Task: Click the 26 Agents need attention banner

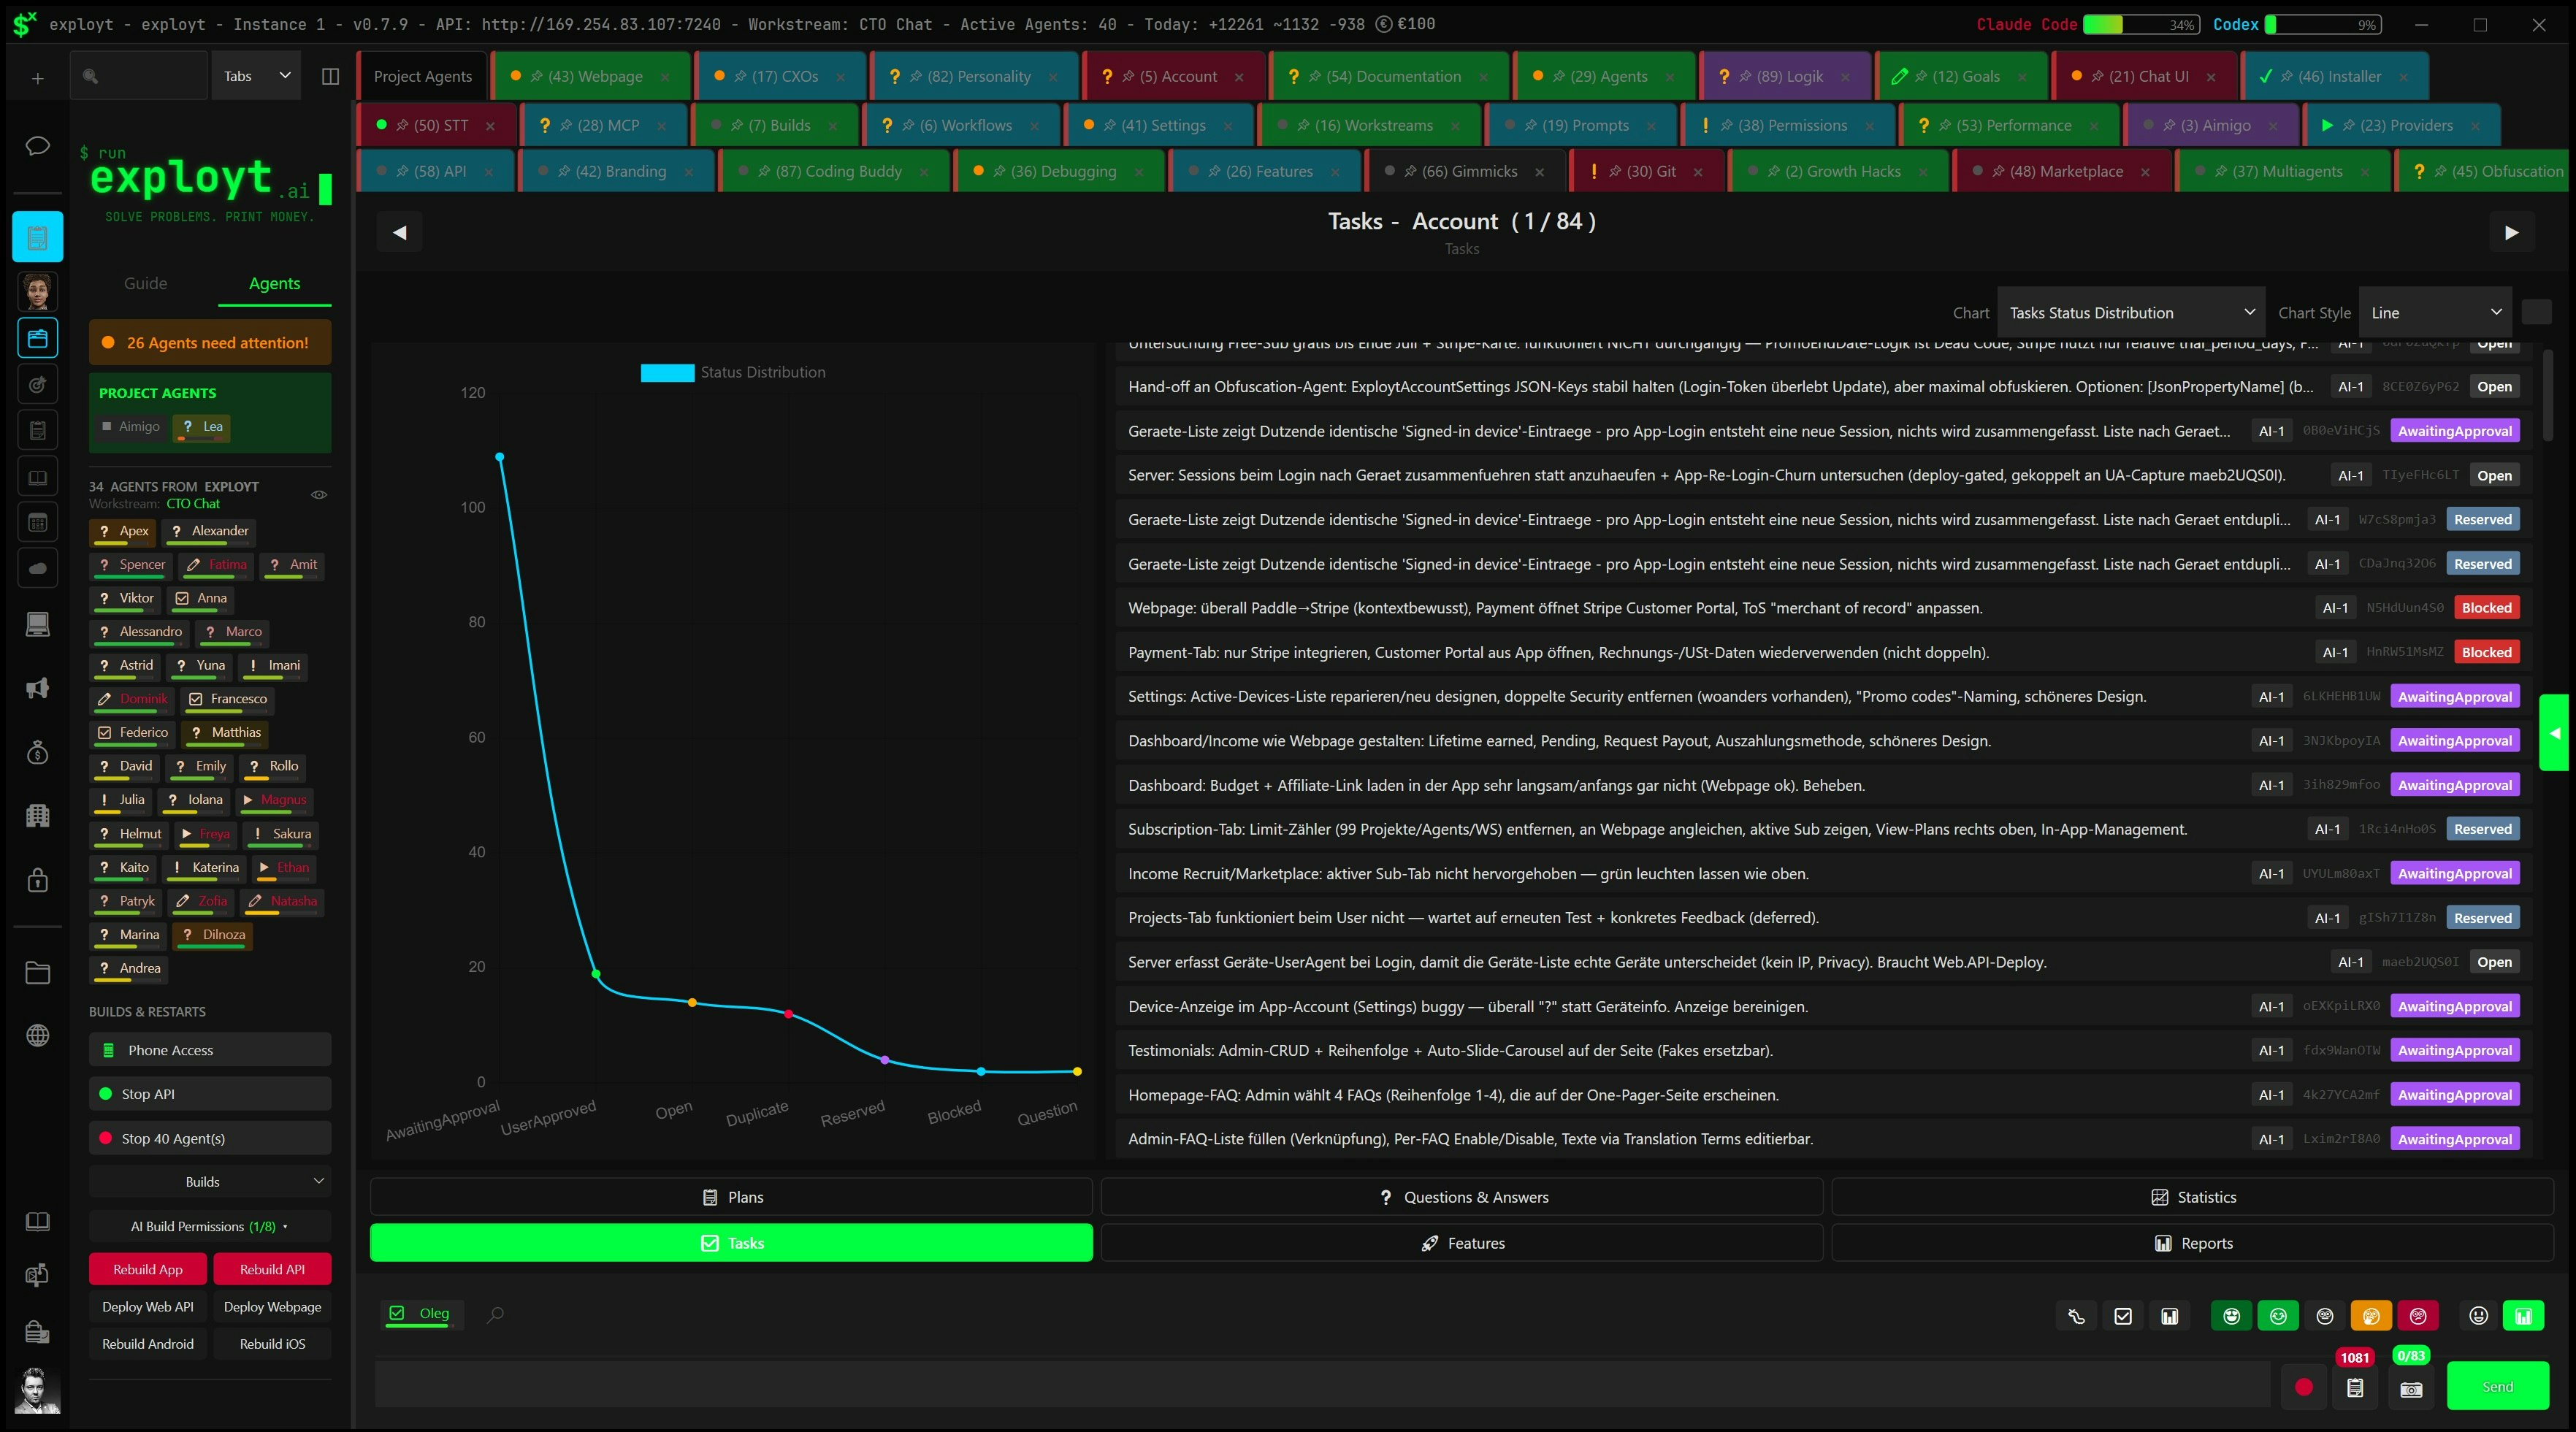Action: [x=210, y=343]
